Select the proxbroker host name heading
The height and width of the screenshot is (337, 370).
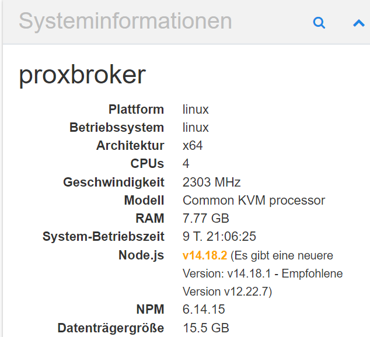[x=82, y=75]
